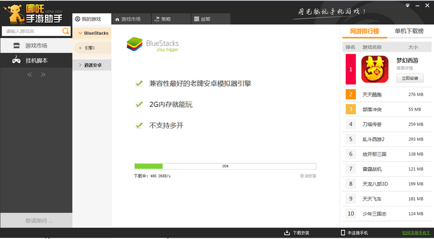This screenshot has width=434, height=239.
Task: Click the download progress bar
Action: click(225, 166)
